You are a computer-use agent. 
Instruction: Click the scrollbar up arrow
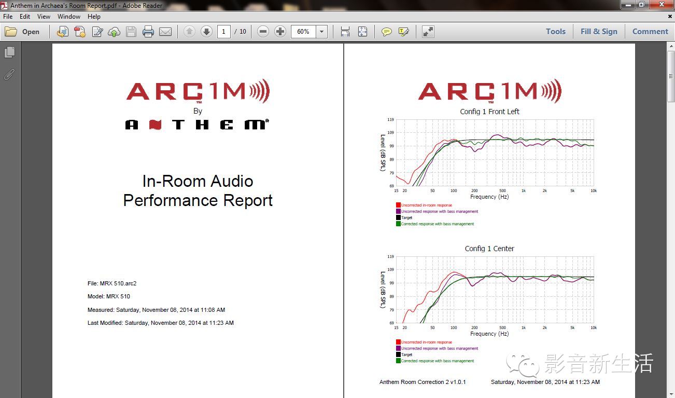pyautogui.click(x=670, y=47)
